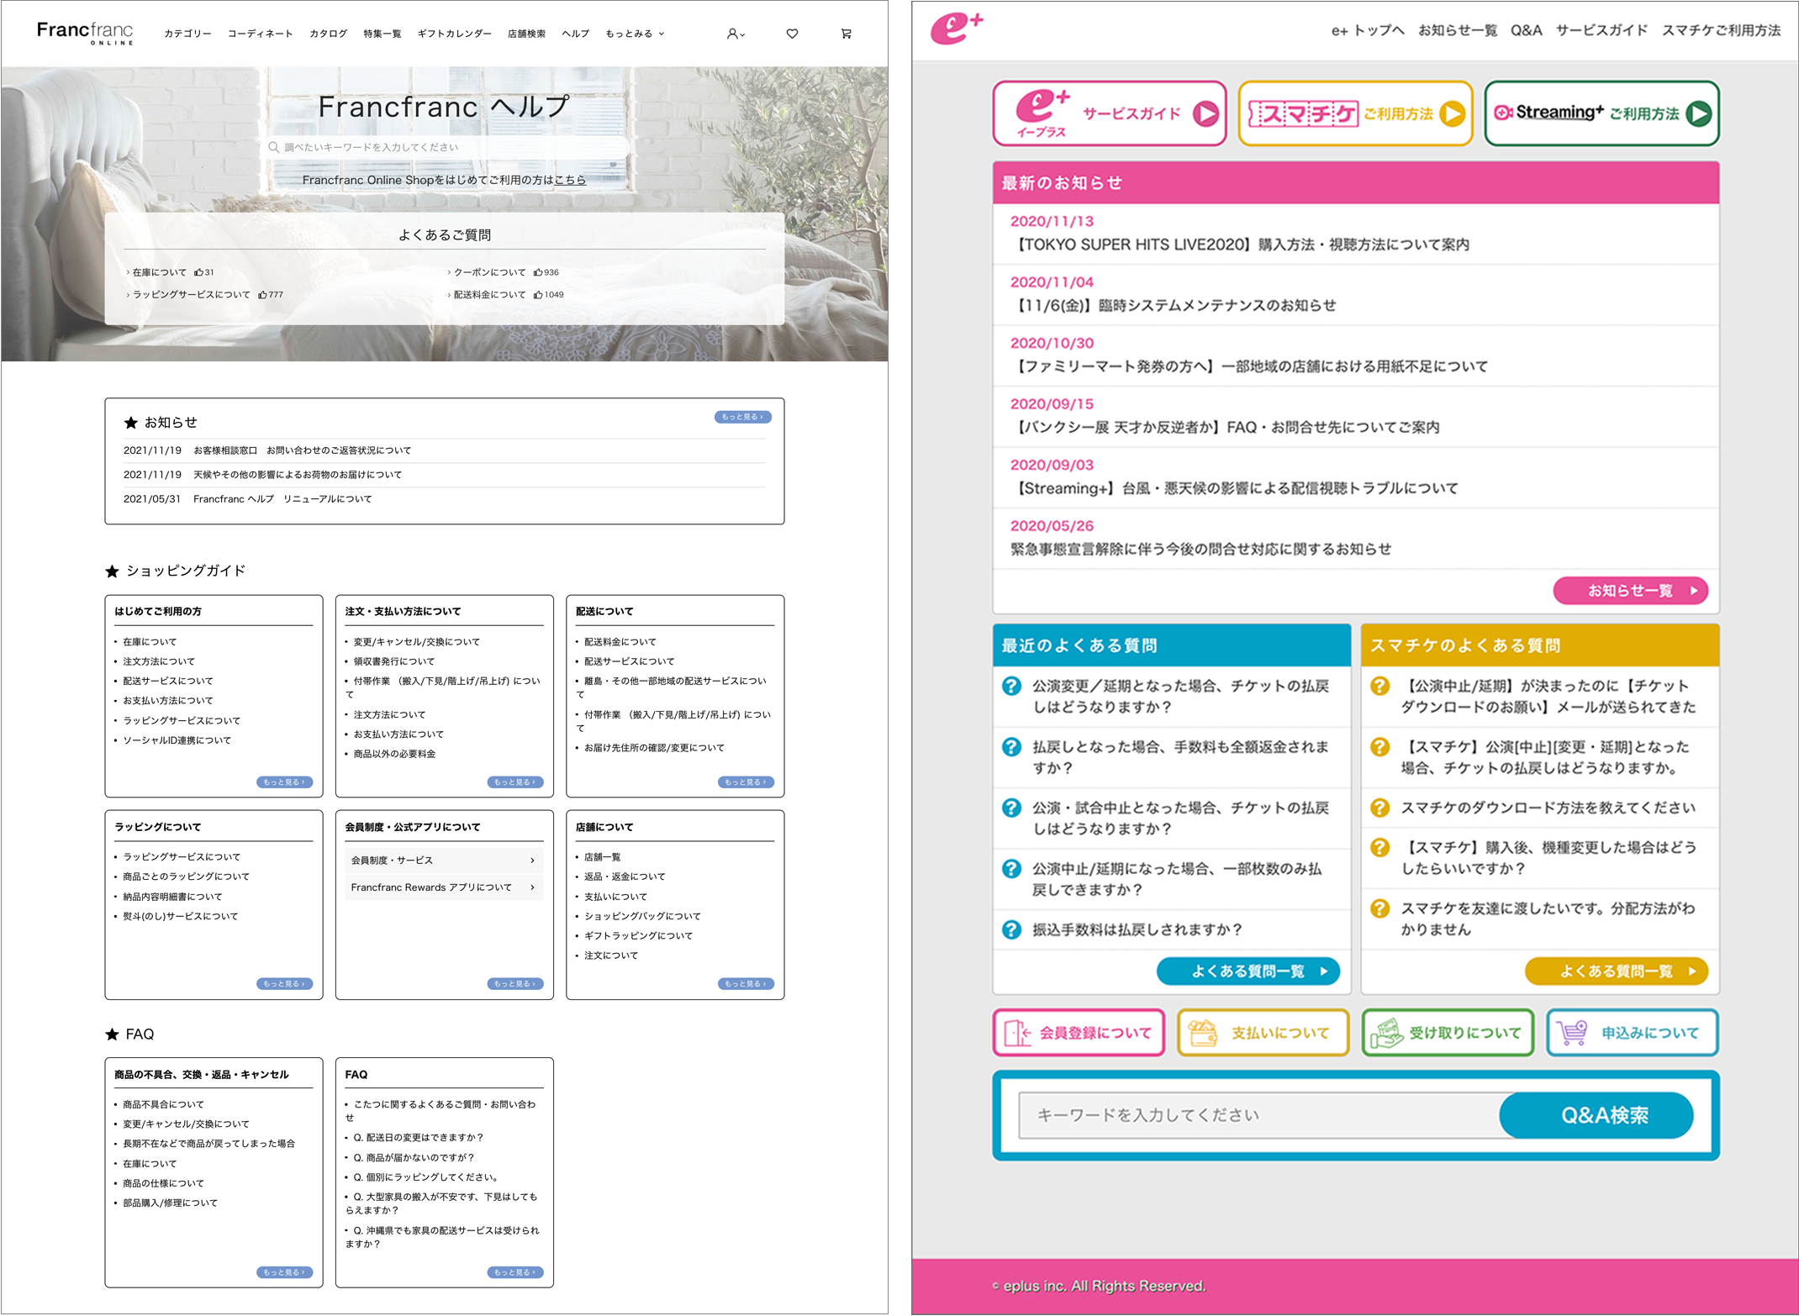Click the wallet icon on 支払いについて button
Viewport: 1799px width, 1316px height.
1202,1033
